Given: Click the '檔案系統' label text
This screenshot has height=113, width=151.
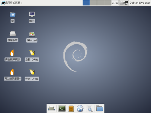Looking at the screenshot, I should (x=13, y=40).
